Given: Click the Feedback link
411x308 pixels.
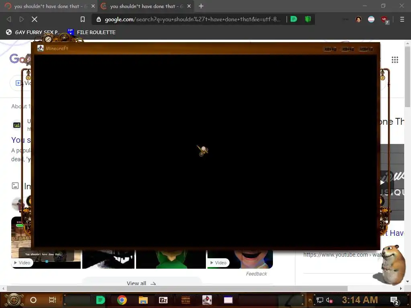Looking at the screenshot, I should 256,274.
